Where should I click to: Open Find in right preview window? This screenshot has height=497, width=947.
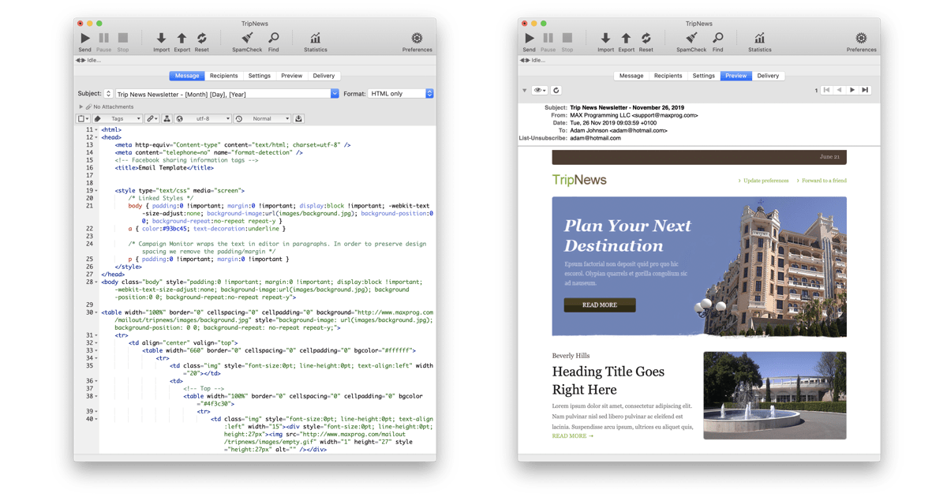717,38
